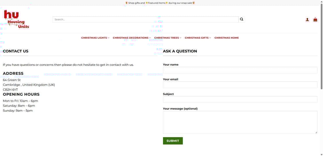Click the Subject input field

240,100
